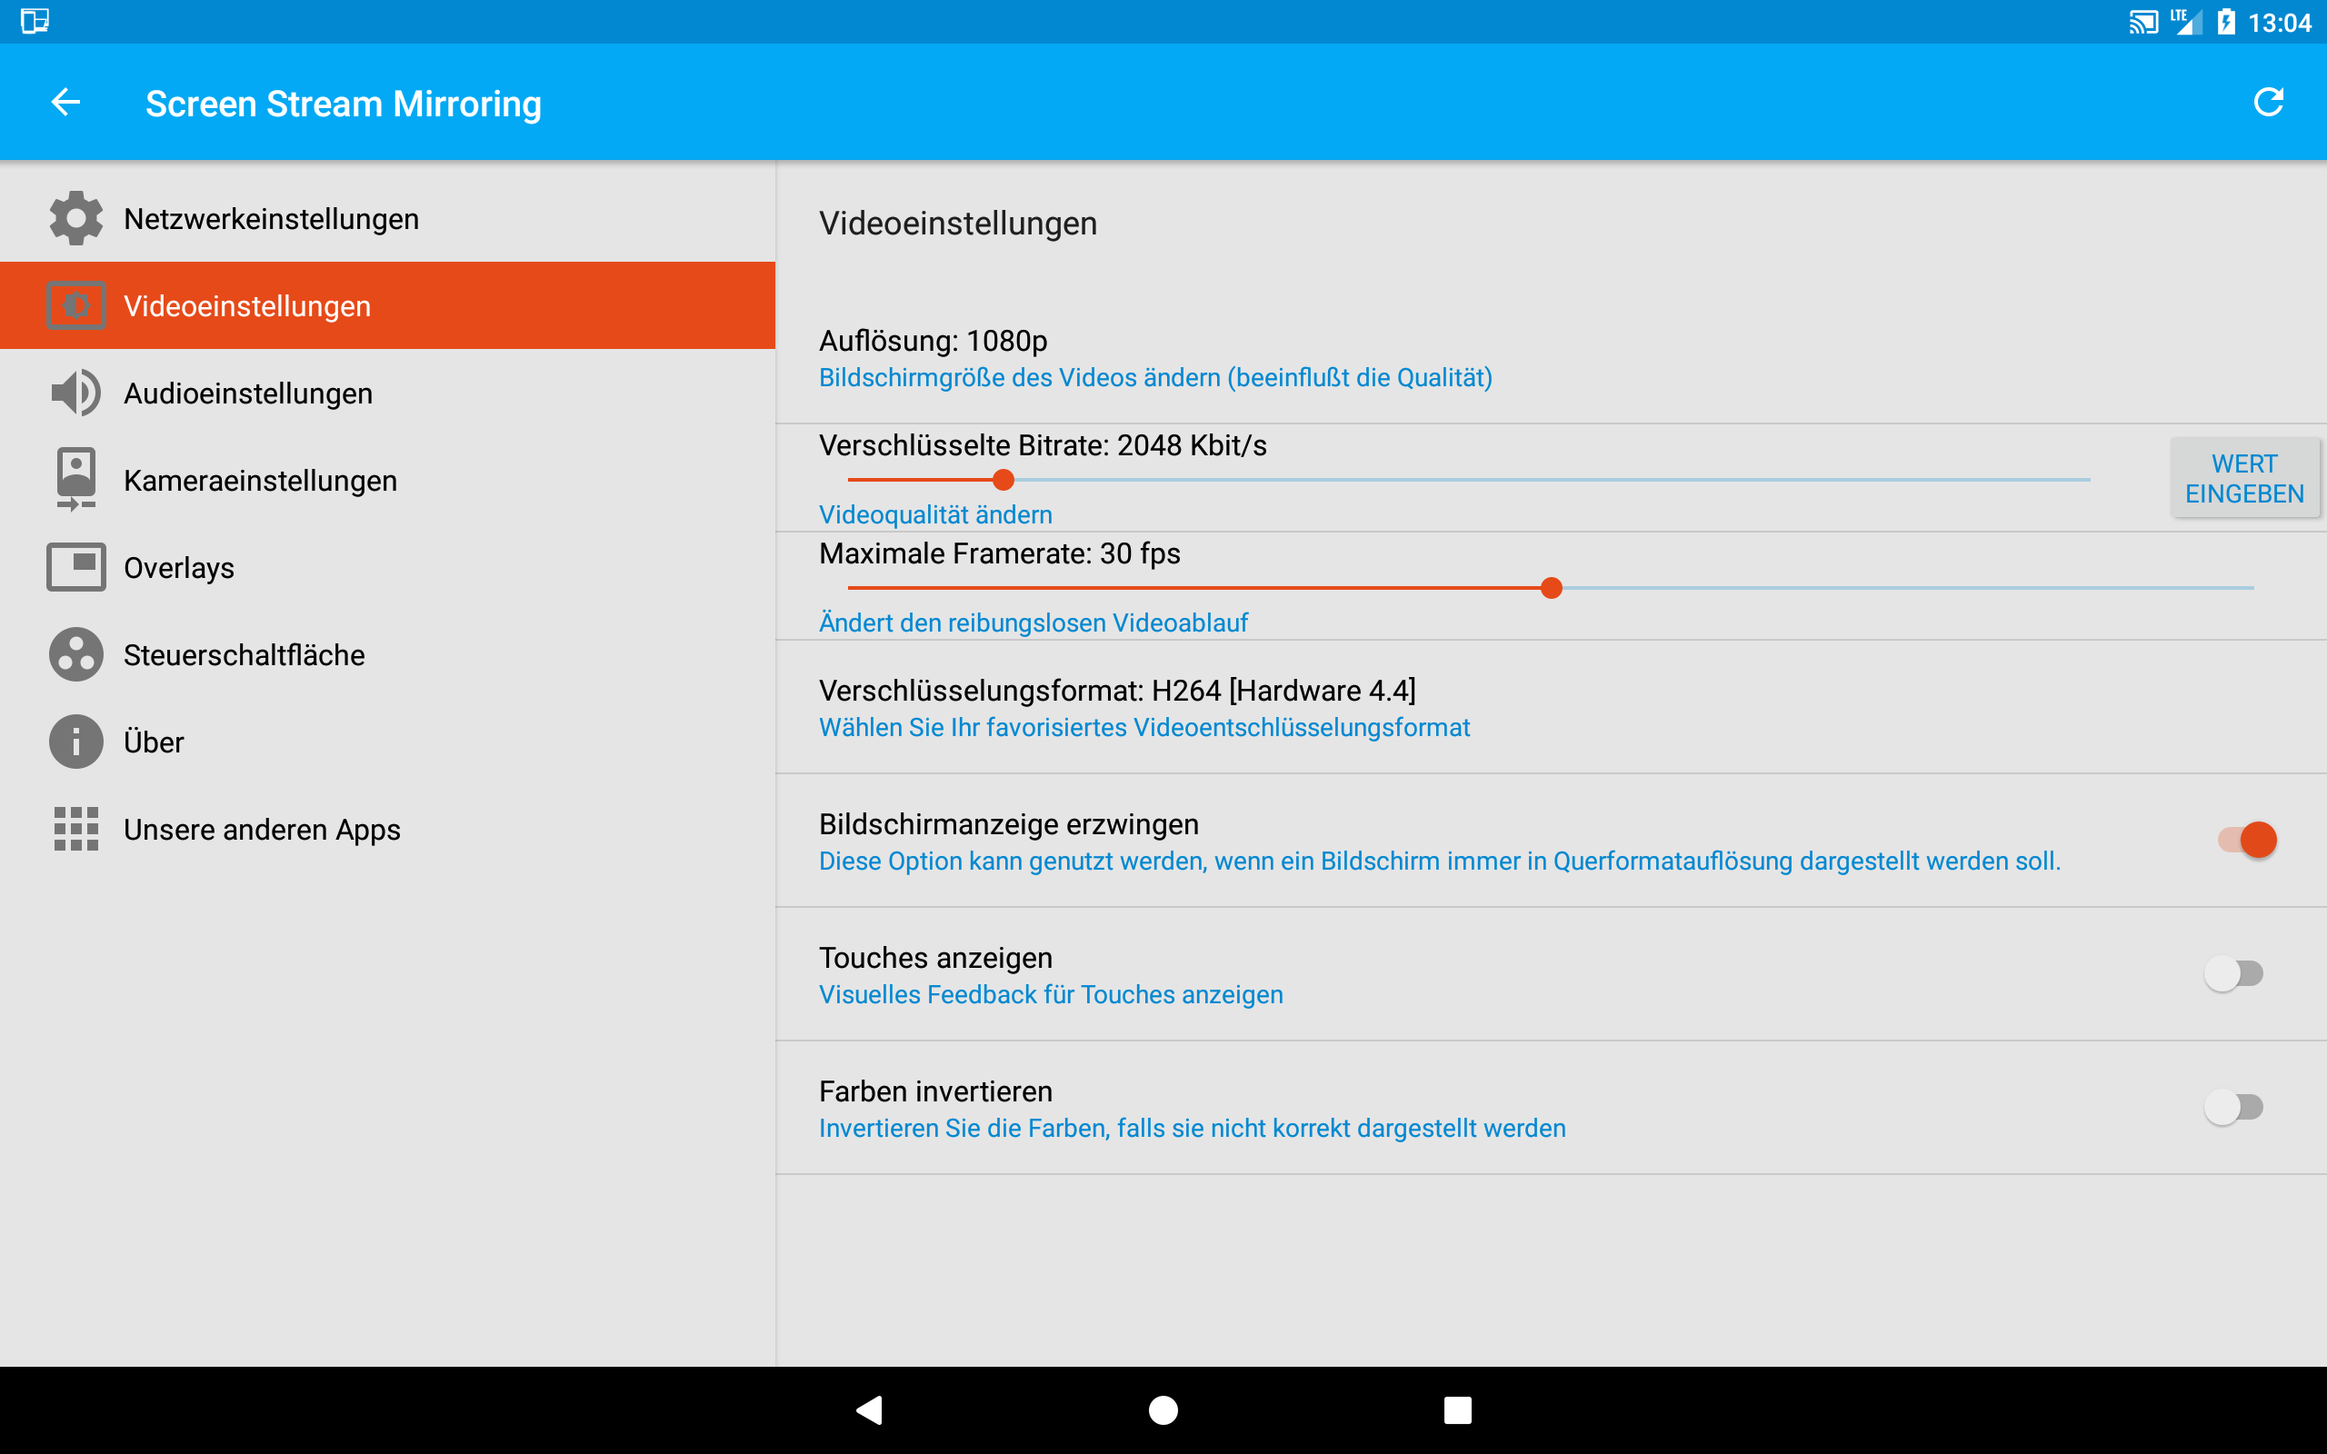The width and height of the screenshot is (2327, 1454).
Task: Tap the battery icon in the status bar
Action: pos(2226,22)
